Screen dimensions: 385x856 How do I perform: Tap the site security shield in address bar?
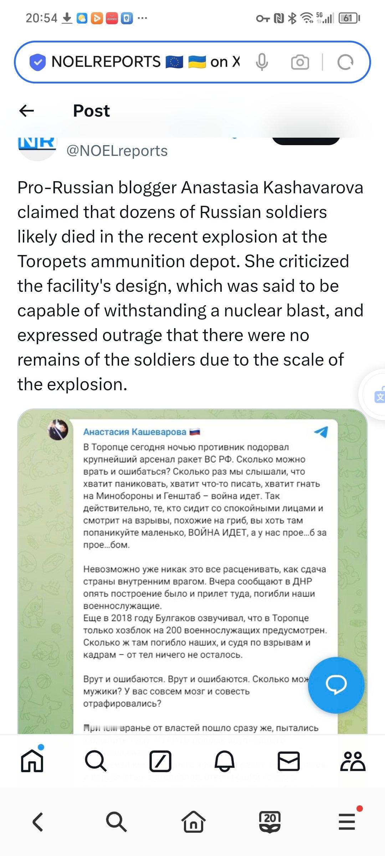tap(38, 62)
